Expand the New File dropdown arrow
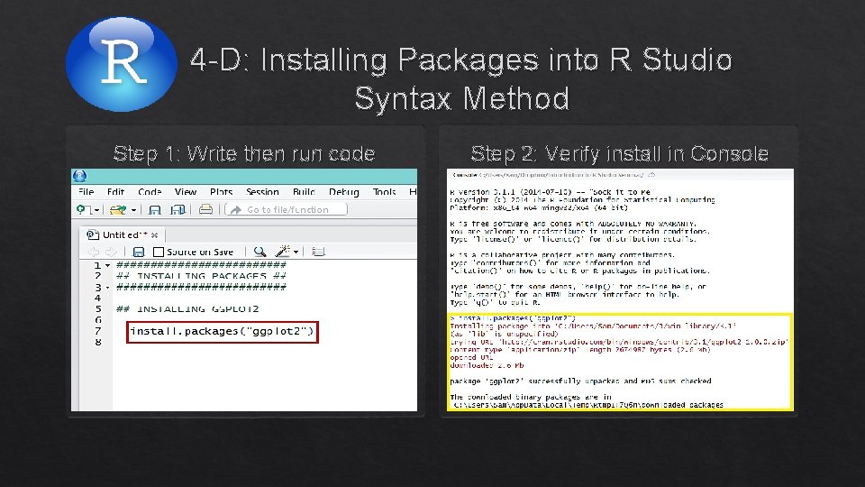Viewport: 865px width, 487px height. (x=96, y=210)
